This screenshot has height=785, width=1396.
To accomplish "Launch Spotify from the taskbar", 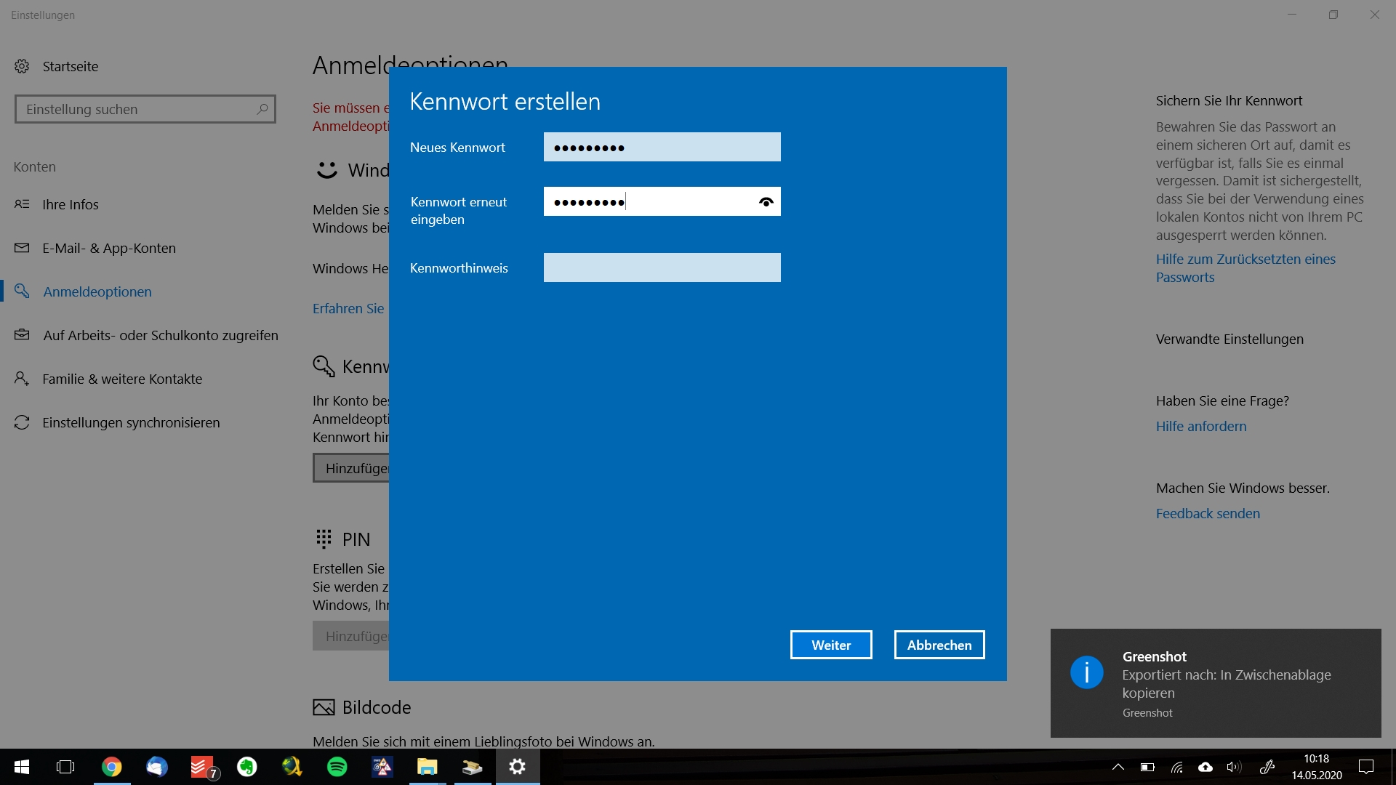I will click(337, 767).
